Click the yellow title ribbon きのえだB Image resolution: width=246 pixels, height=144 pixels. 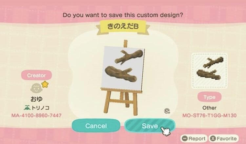pyautogui.click(x=123, y=26)
